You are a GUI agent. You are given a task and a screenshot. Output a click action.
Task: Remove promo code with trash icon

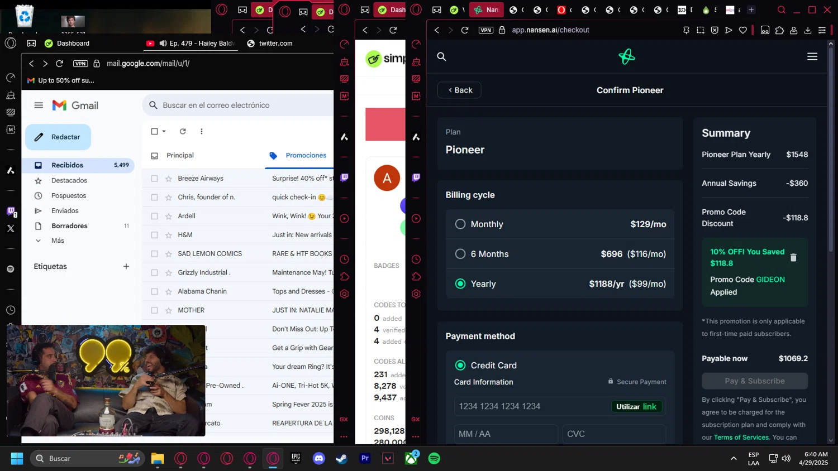point(793,257)
